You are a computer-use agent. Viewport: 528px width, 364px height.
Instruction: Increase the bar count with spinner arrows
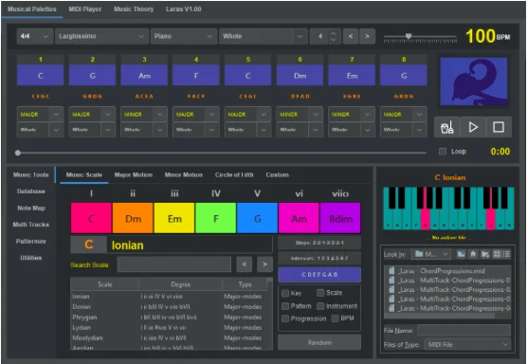pyautogui.click(x=334, y=33)
